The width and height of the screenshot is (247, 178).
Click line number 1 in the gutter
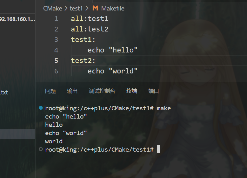[x=56, y=19]
